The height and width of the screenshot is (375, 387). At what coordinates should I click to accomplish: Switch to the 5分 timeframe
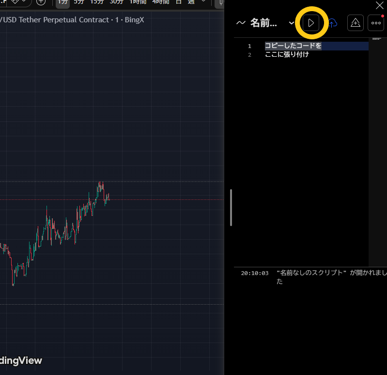click(78, 2)
